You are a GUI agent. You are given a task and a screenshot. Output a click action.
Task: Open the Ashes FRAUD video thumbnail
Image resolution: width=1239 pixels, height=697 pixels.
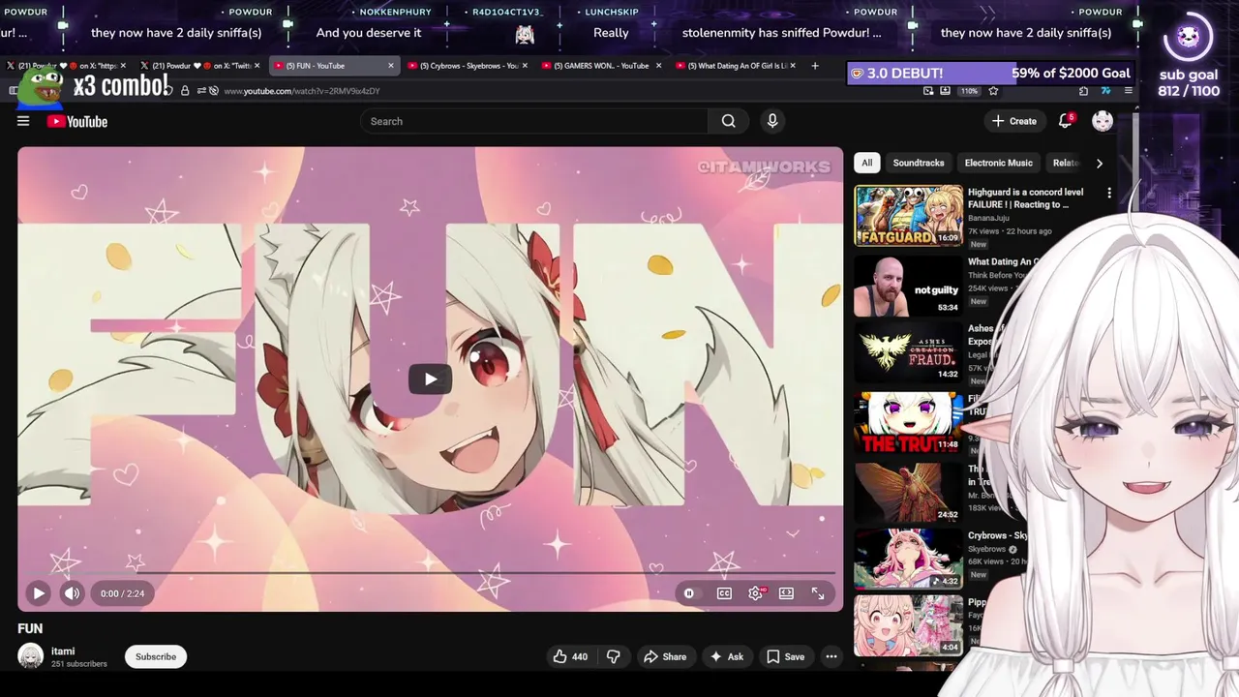(908, 352)
